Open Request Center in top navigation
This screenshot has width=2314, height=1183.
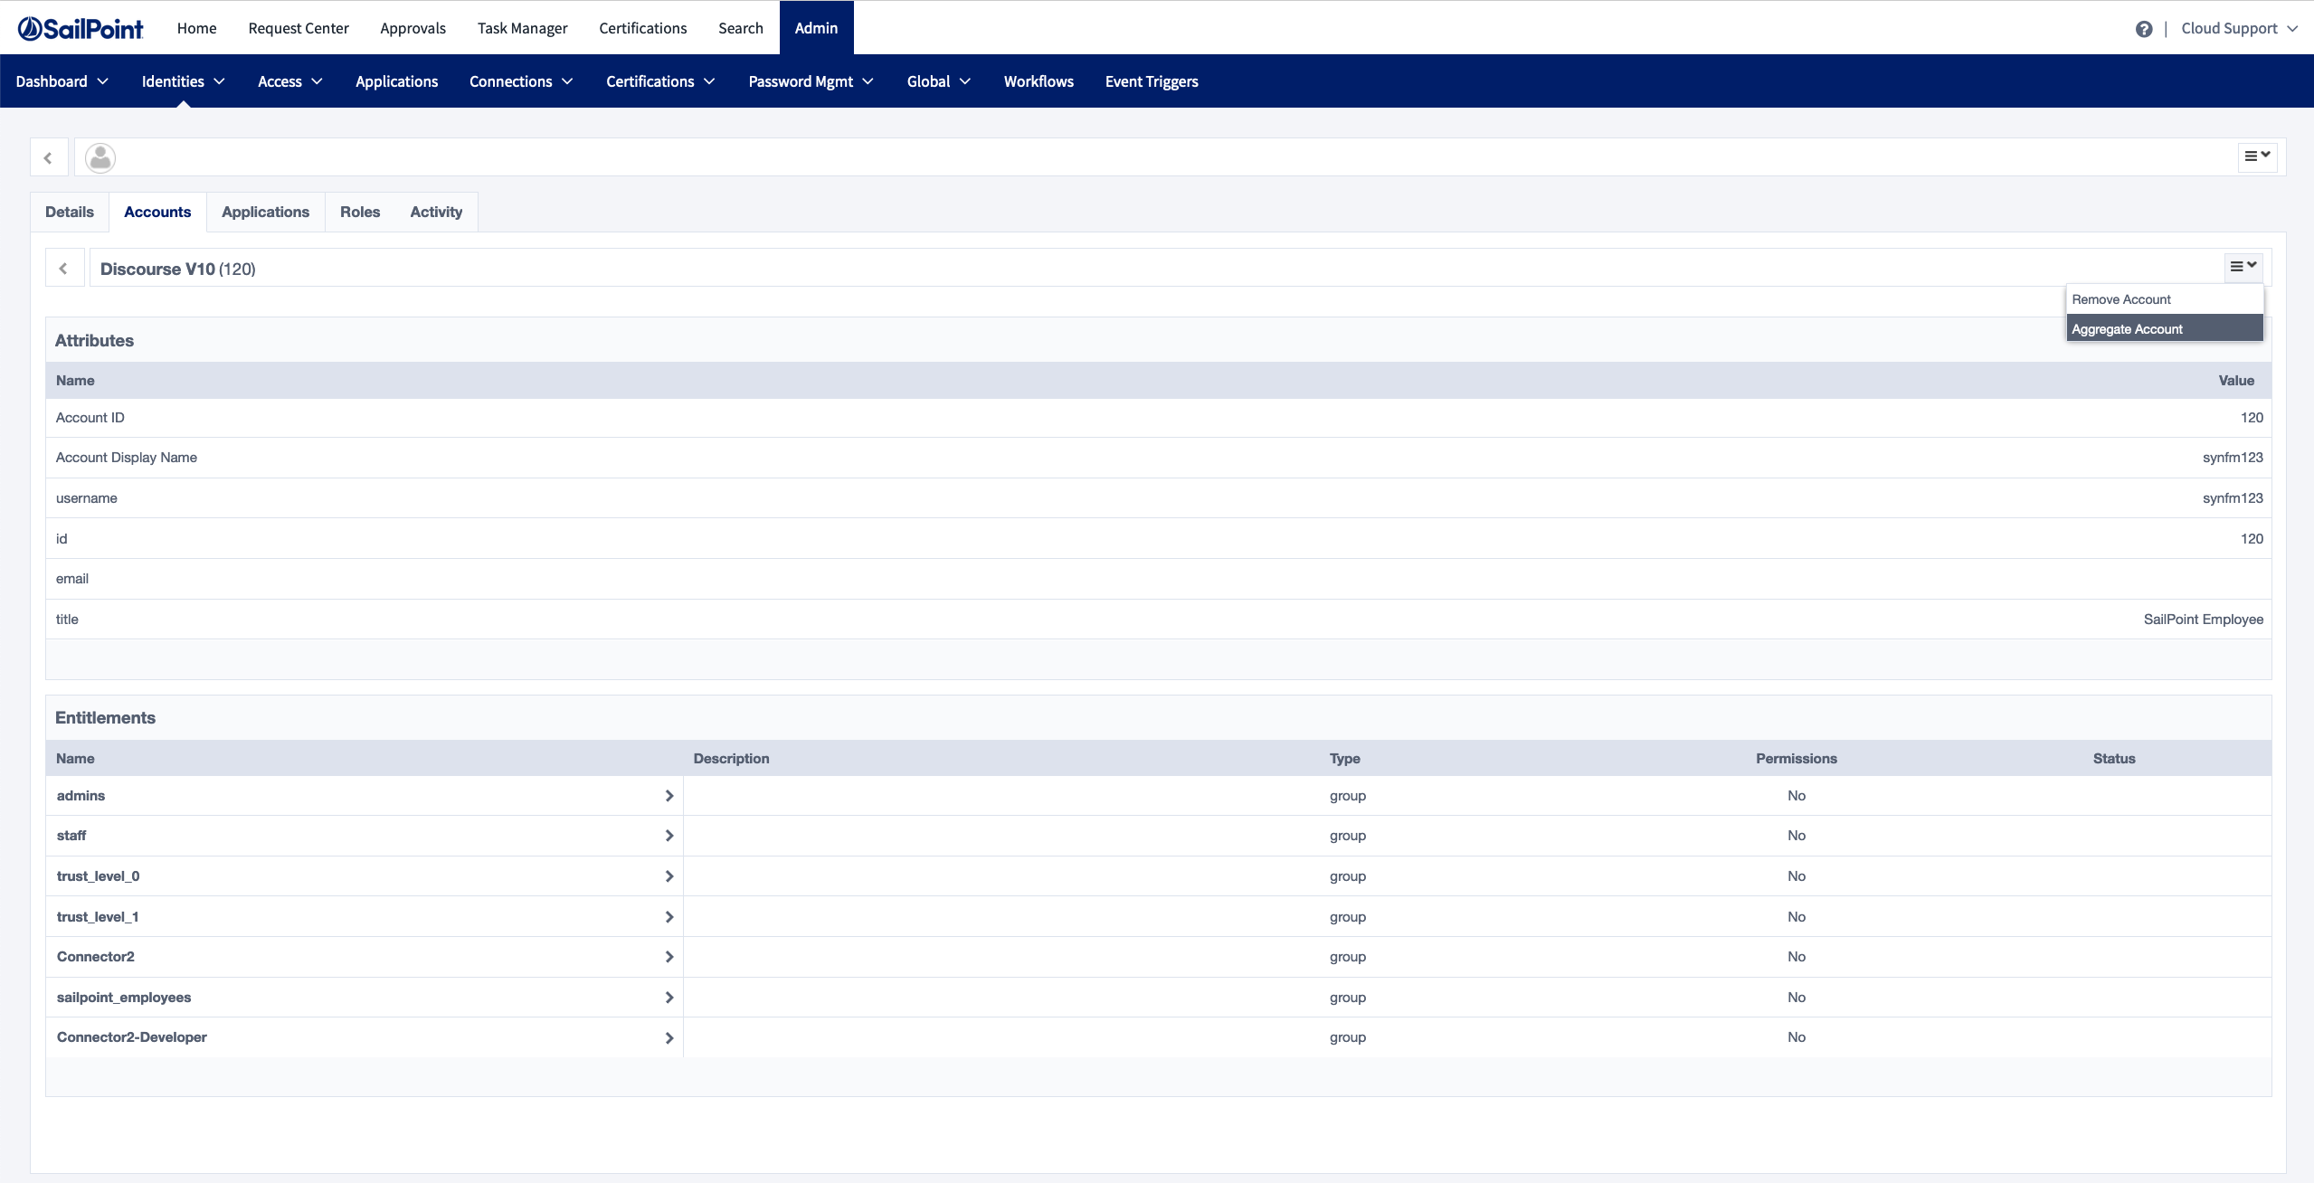(x=298, y=28)
